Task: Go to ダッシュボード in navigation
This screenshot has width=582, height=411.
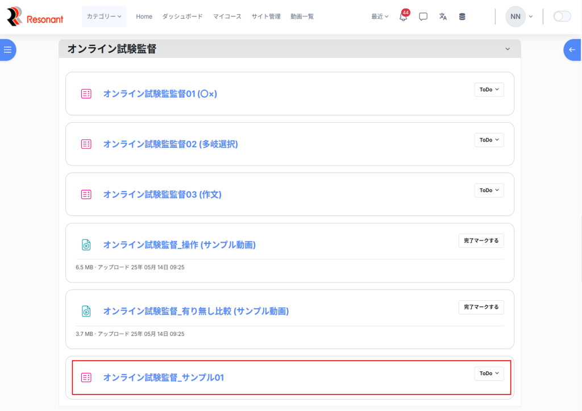Action: click(182, 17)
